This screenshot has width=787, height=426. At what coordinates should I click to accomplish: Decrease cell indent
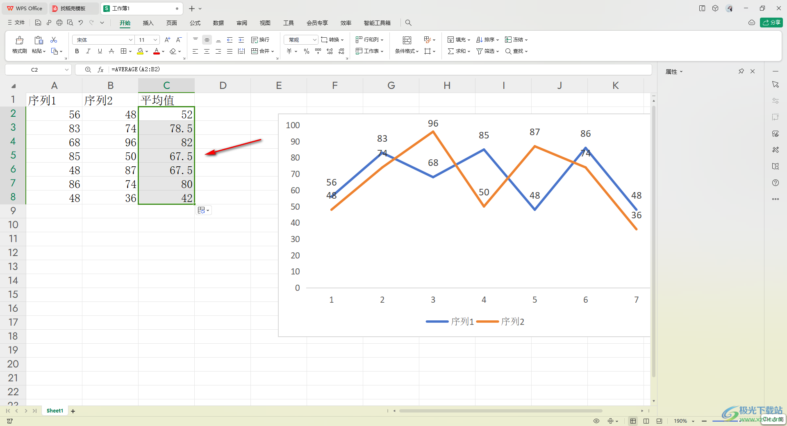(x=230, y=40)
